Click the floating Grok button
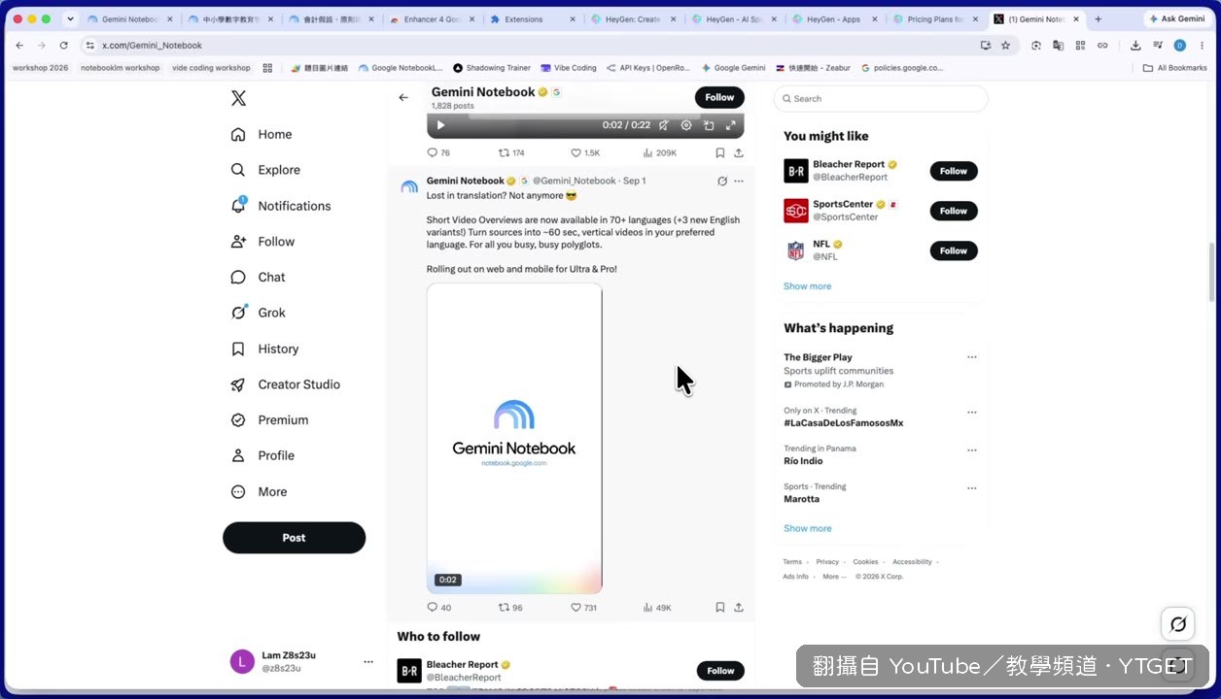Screen dimensions: 1221x699 point(1178,624)
